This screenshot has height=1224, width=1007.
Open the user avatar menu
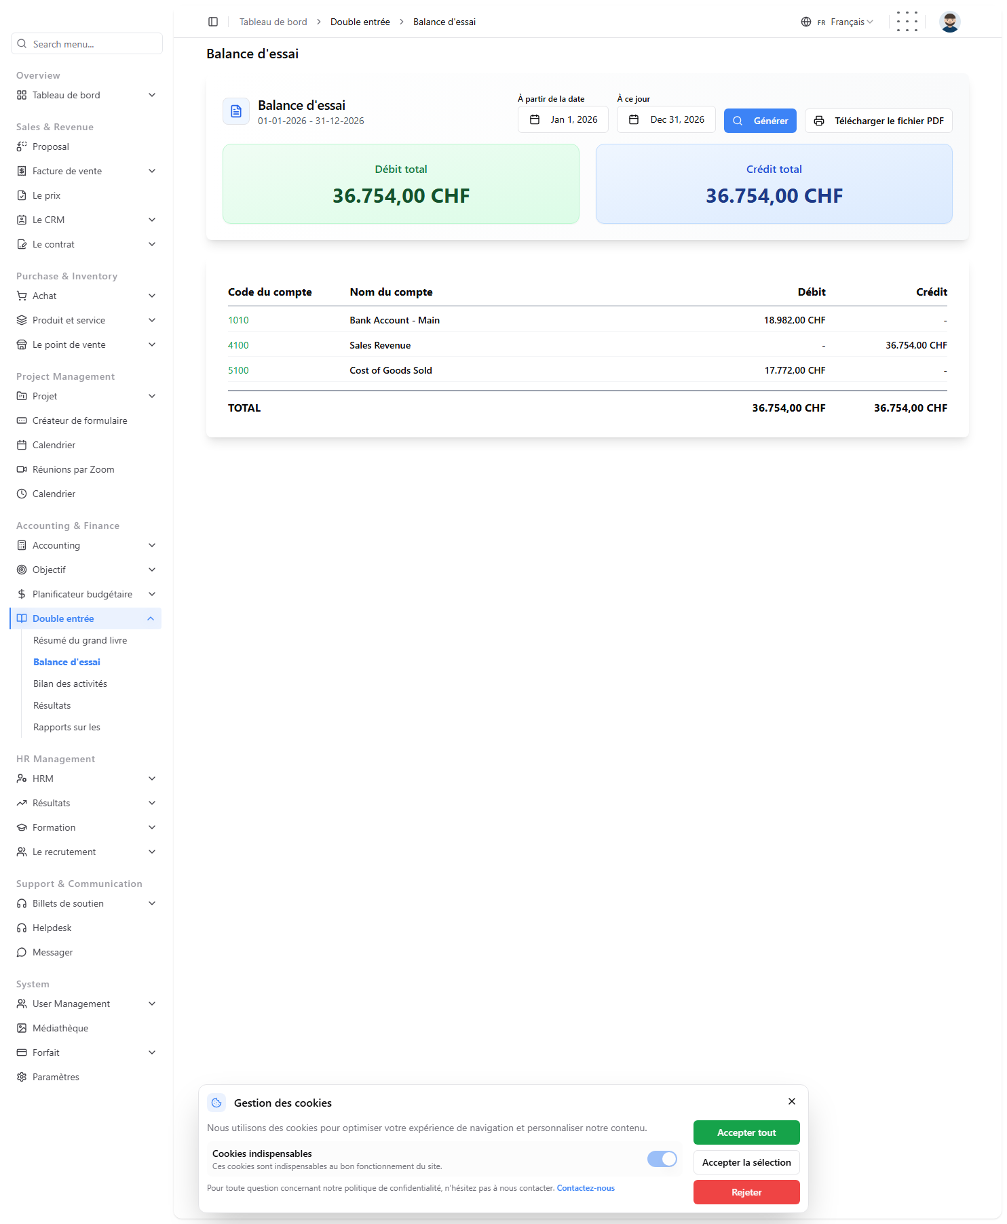[x=949, y=22]
